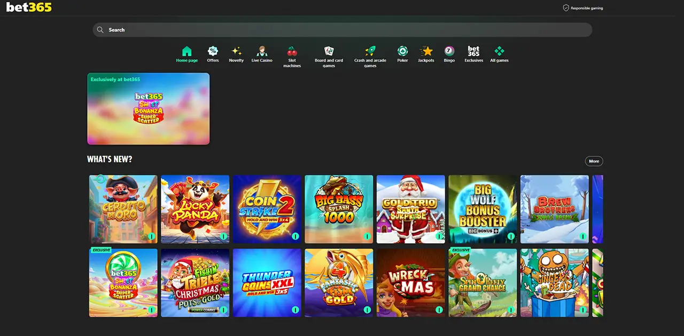Open the Big Bass Splash 1000 game
The image size is (684, 336).
(x=339, y=209)
